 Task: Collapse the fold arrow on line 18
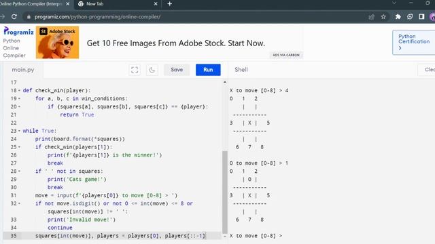[x=19, y=90]
